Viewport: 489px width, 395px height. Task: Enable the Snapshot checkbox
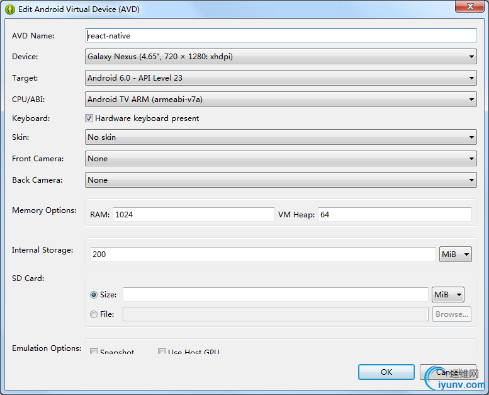click(x=94, y=352)
